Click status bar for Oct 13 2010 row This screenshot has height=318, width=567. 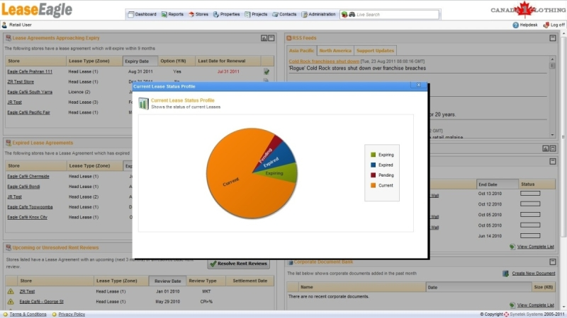530,193
